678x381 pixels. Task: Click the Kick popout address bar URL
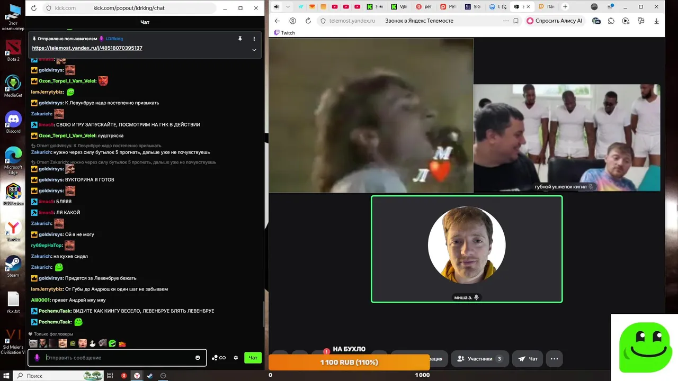(x=129, y=8)
